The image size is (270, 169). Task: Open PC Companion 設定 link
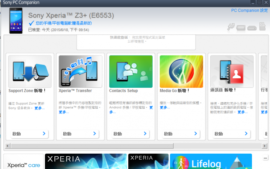click(x=249, y=10)
